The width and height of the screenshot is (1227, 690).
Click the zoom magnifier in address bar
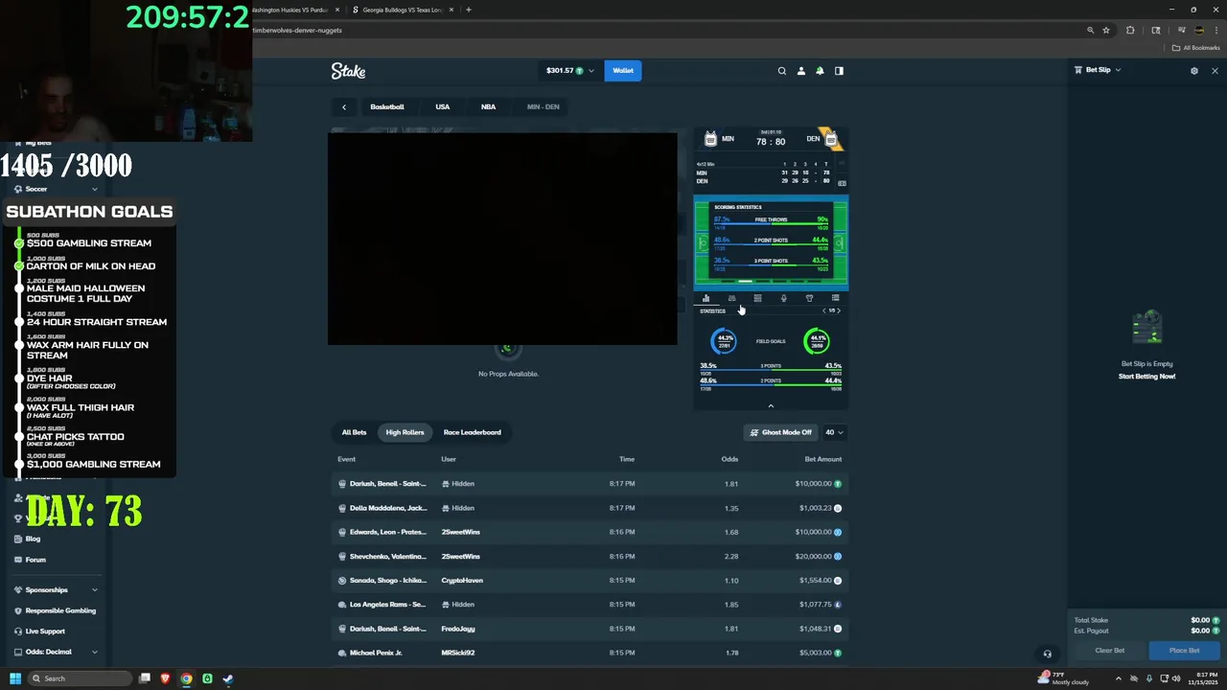1090,31
